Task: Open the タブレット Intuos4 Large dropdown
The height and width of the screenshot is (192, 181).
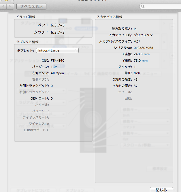Action: (x=57, y=50)
